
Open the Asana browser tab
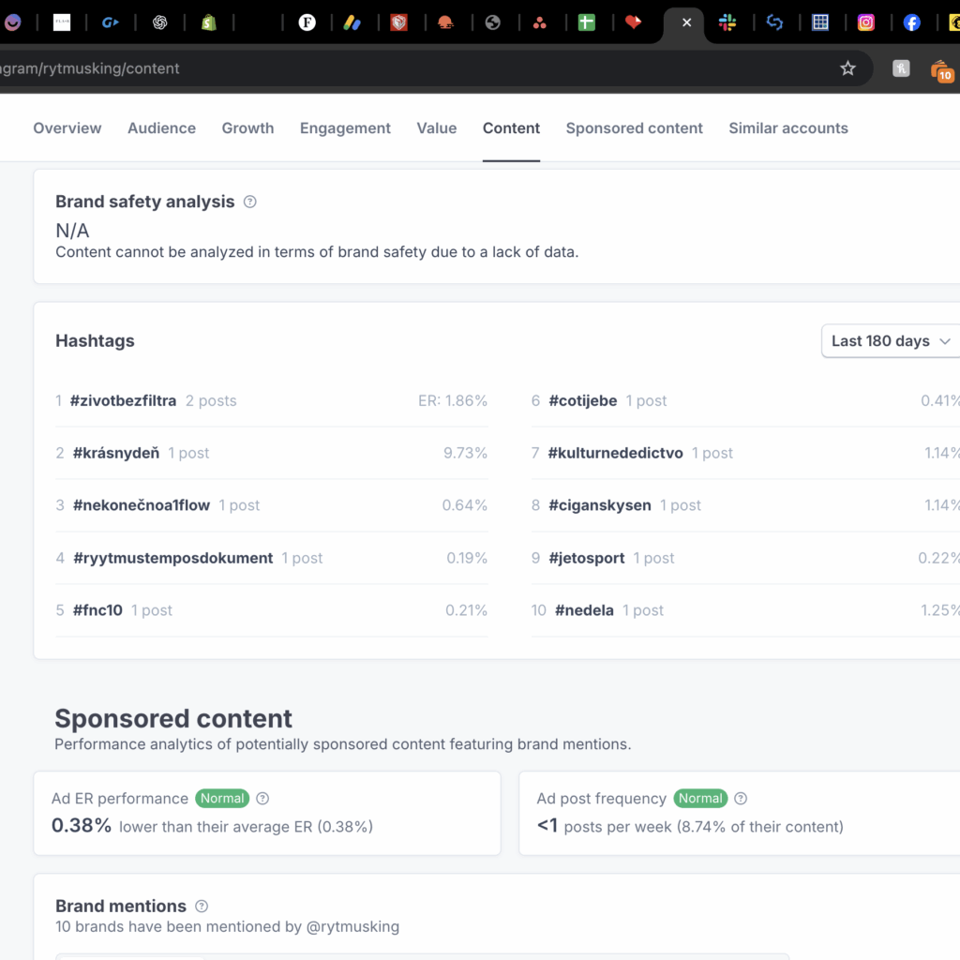(540, 22)
